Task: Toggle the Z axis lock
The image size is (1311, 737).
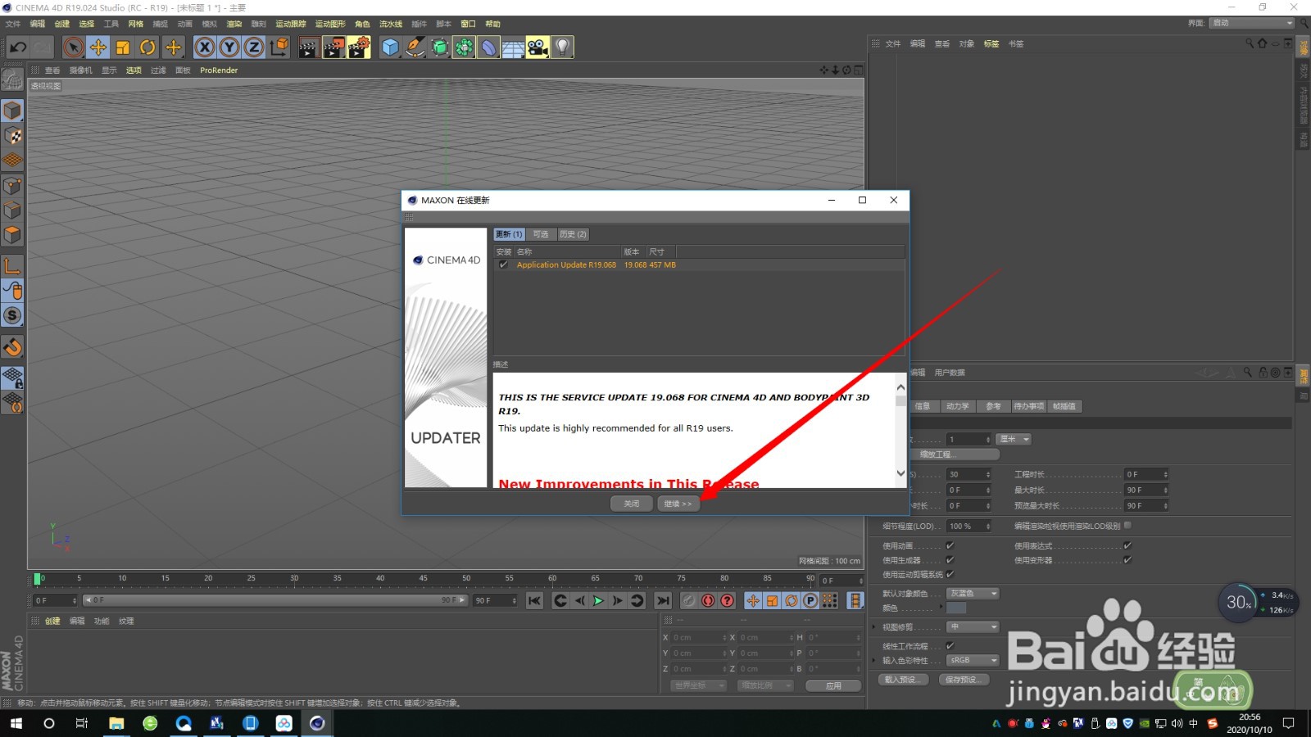Action: click(x=254, y=47)
